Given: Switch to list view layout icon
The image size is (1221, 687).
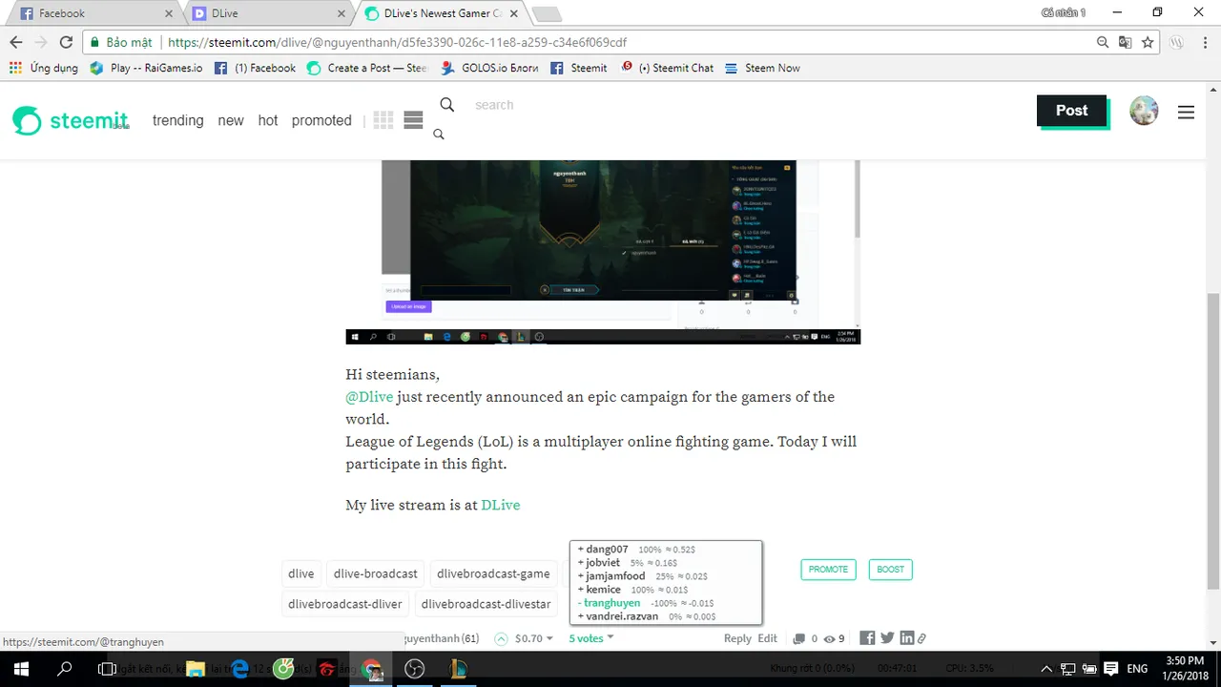Looking at the screenshot, I should (413, 120).
